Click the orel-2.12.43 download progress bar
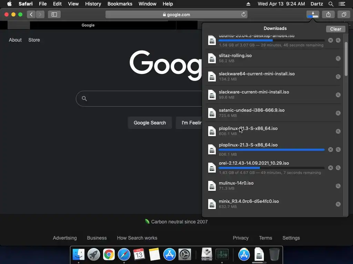The width and height of the screenshot is (353, 264). tap(272, 168)
